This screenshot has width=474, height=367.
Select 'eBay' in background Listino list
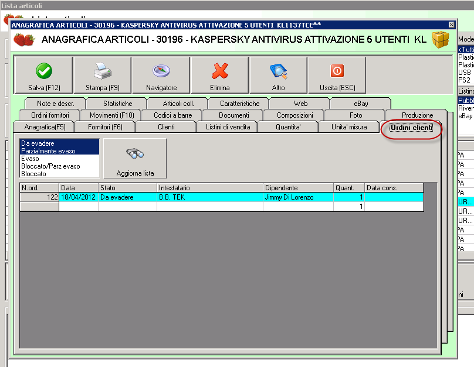pyautogui.click(x=466, y=116)
